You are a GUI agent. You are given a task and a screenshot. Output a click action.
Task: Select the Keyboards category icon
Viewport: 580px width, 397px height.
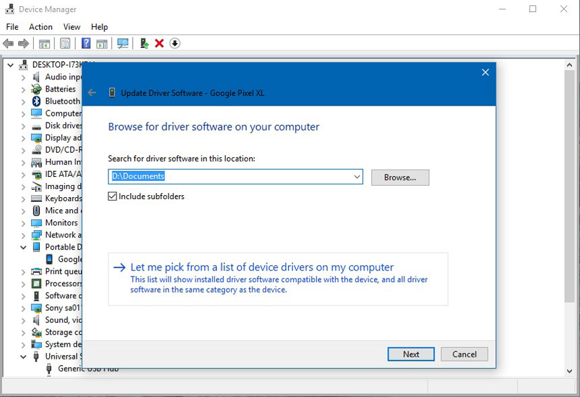[36, 199]
